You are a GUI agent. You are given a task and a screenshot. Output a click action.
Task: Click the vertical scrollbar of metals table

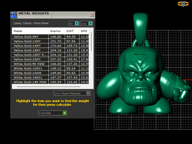pyautogui.click(x=91, y=42)
